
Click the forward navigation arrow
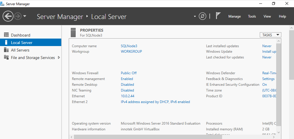point(18,16)
